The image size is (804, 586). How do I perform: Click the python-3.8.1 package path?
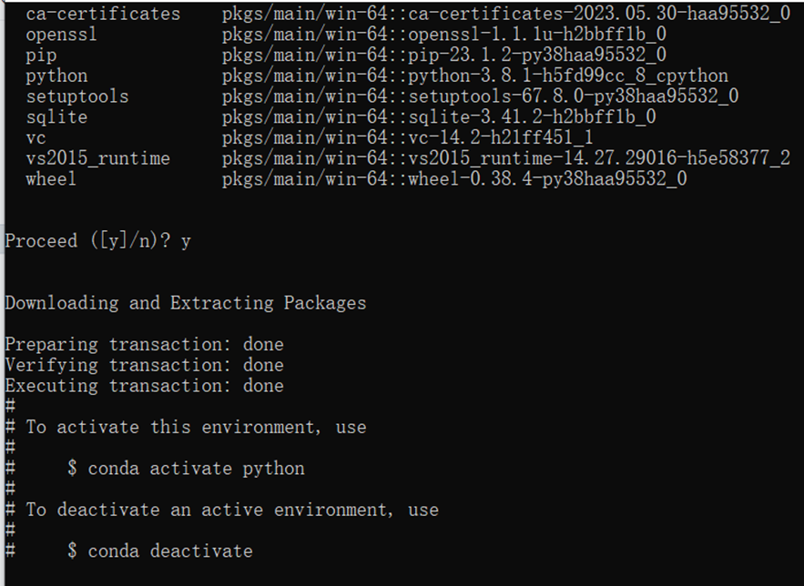pyautogui.click(x=475, y=76)
